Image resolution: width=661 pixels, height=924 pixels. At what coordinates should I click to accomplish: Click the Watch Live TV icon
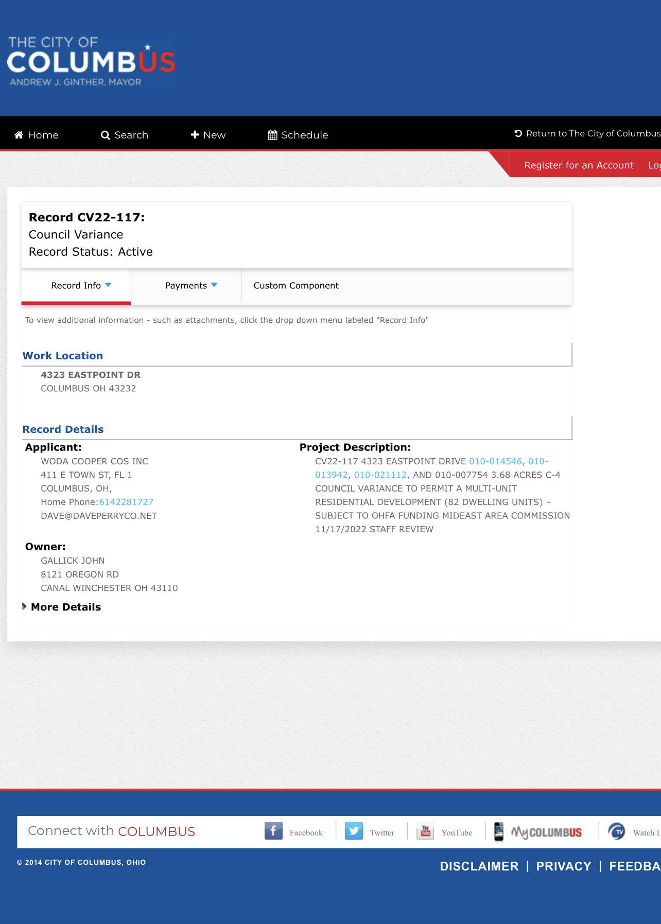[617, 831]
